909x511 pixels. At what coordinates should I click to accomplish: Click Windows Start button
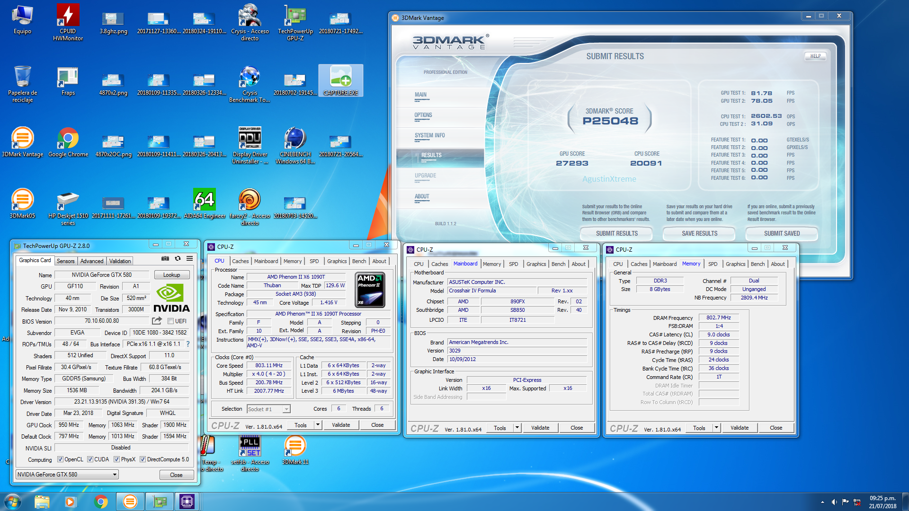point(12,502)
